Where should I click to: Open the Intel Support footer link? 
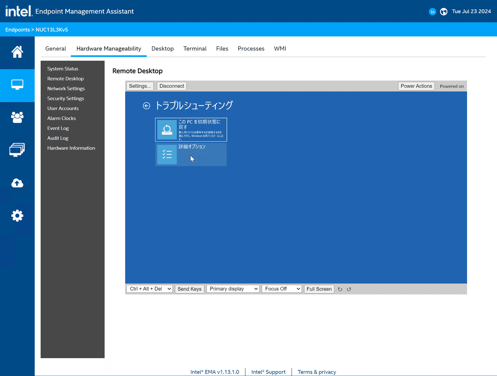[268, 372]
